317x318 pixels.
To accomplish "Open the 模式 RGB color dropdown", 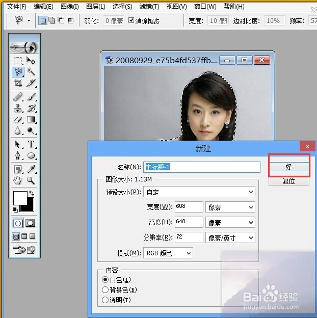I will 168,253.
